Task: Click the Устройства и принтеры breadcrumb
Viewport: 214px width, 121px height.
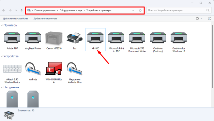Action: [99, 10]
